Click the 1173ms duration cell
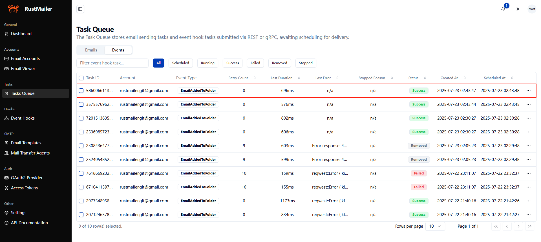Viewport: 541px width, 242px height. (288, 201)
